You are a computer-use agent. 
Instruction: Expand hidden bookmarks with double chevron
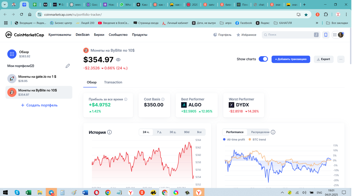pyautogui.click(x=317, y=23)
